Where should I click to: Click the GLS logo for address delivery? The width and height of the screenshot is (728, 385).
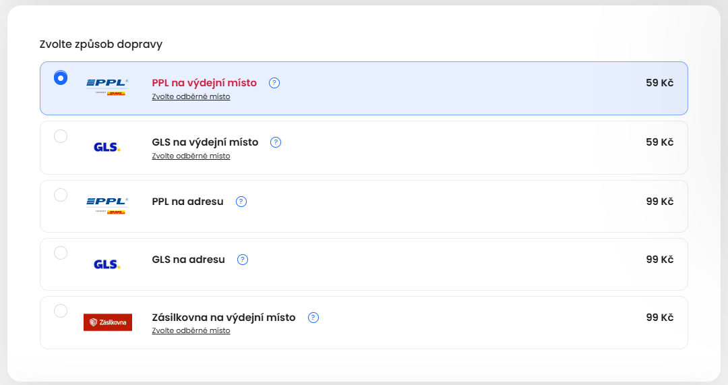point(107,264)
